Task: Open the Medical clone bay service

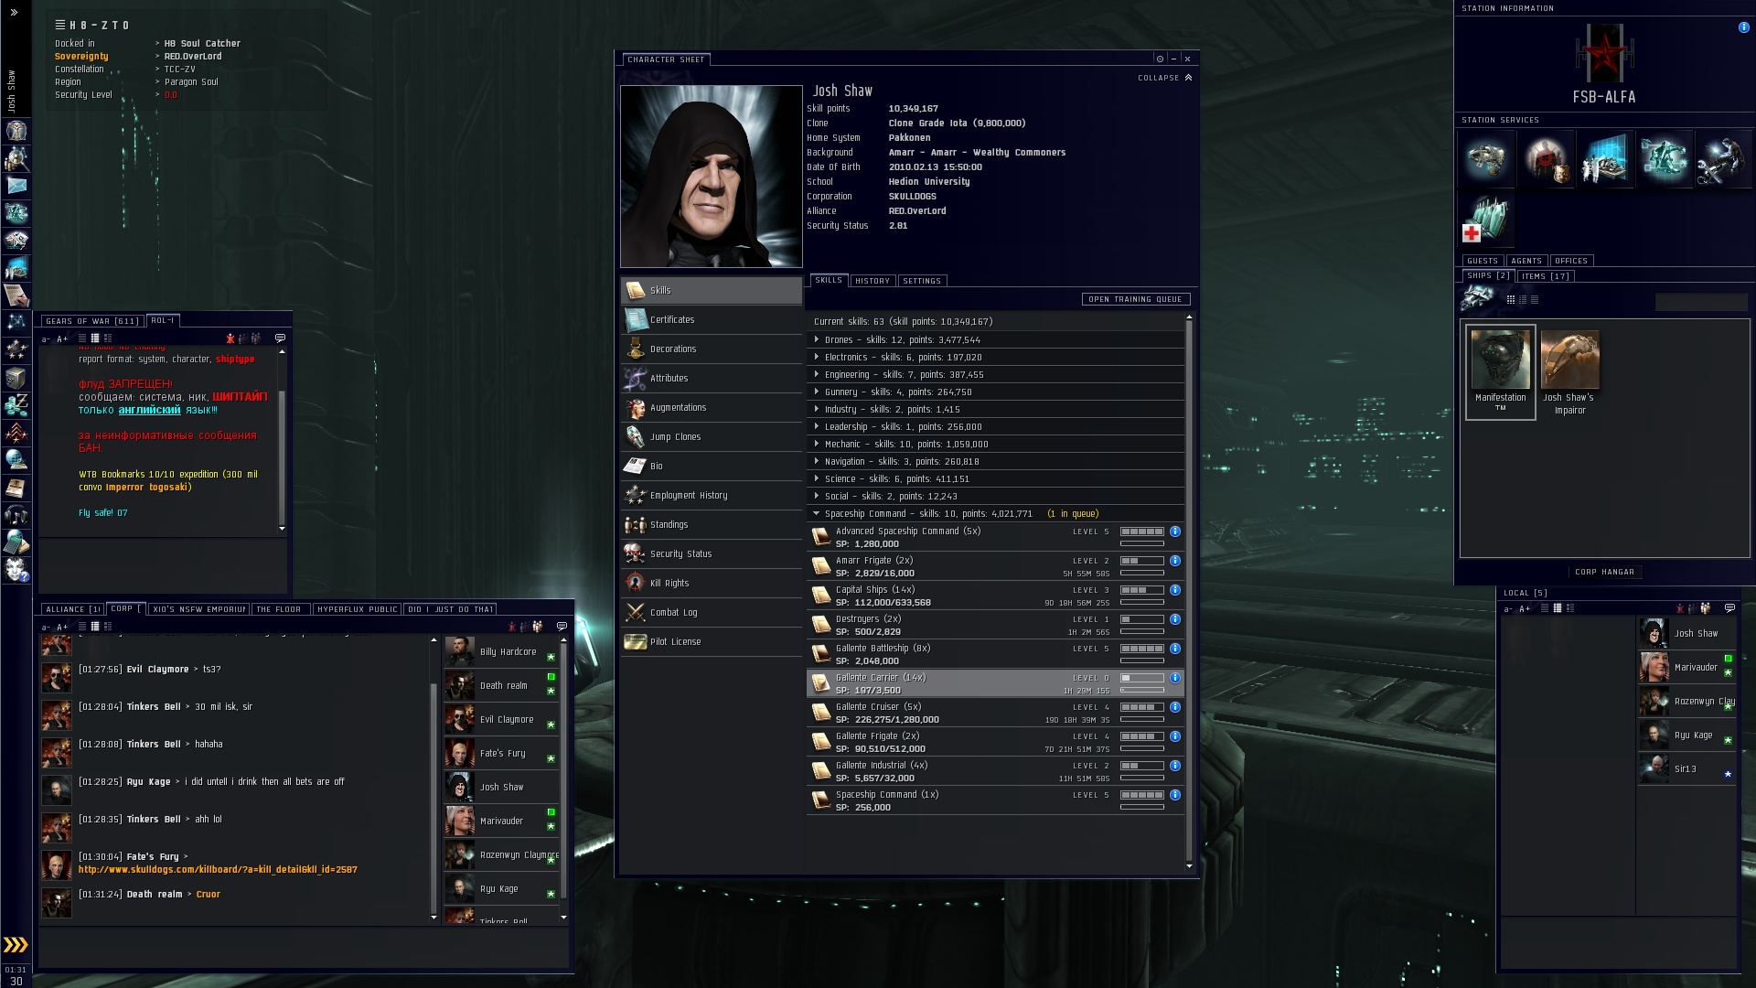Action: pyautogui.click(x=1485, y=219)
